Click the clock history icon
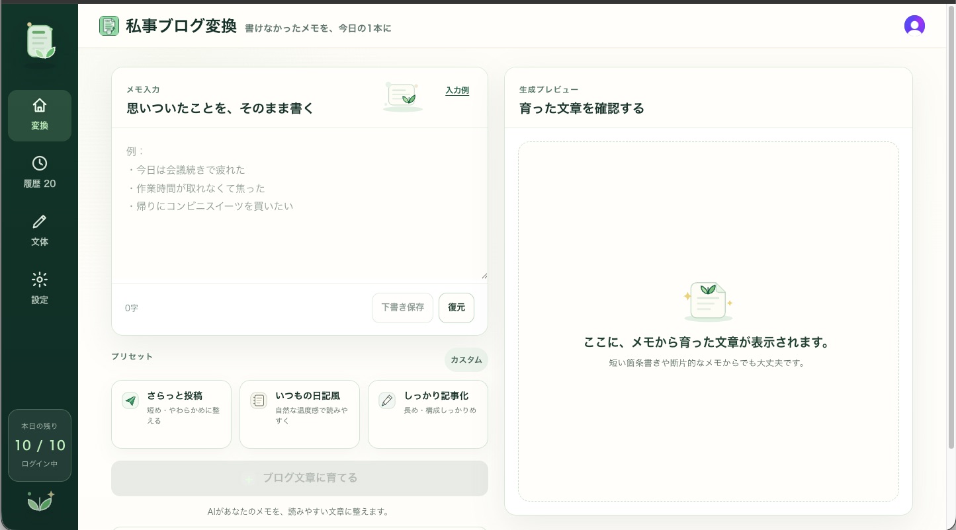This screenshot has height=530, width=956. (40, 163)
